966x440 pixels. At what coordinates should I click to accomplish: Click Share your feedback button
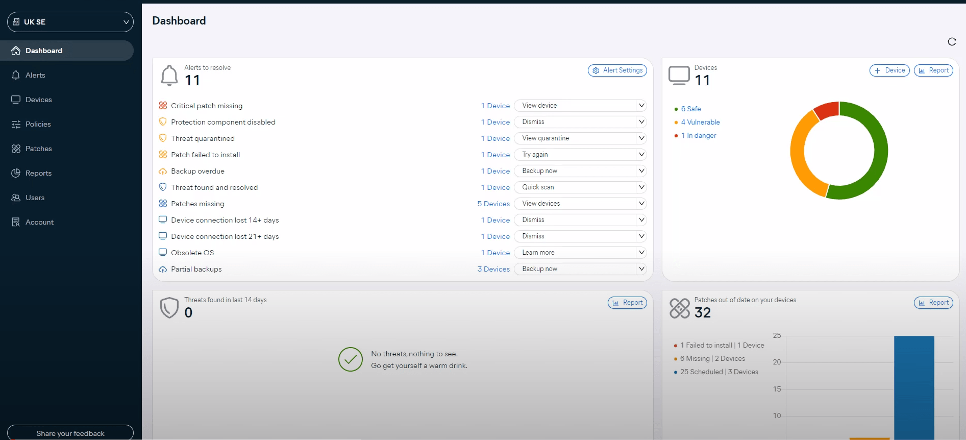[70, 433]
